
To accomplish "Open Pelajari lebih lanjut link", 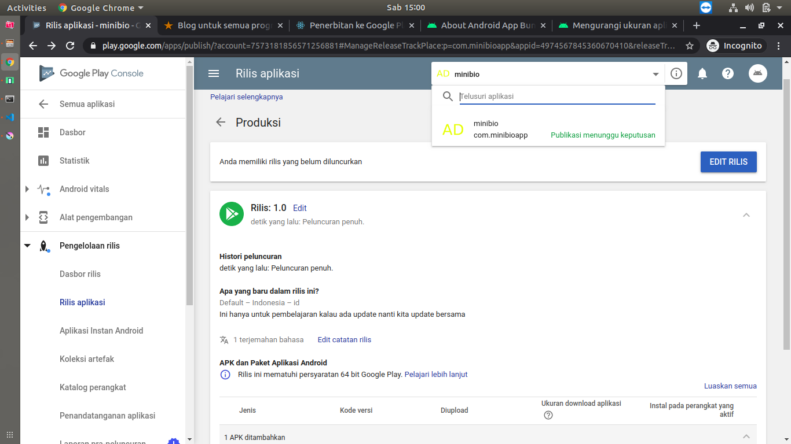I will click(436, 375).
